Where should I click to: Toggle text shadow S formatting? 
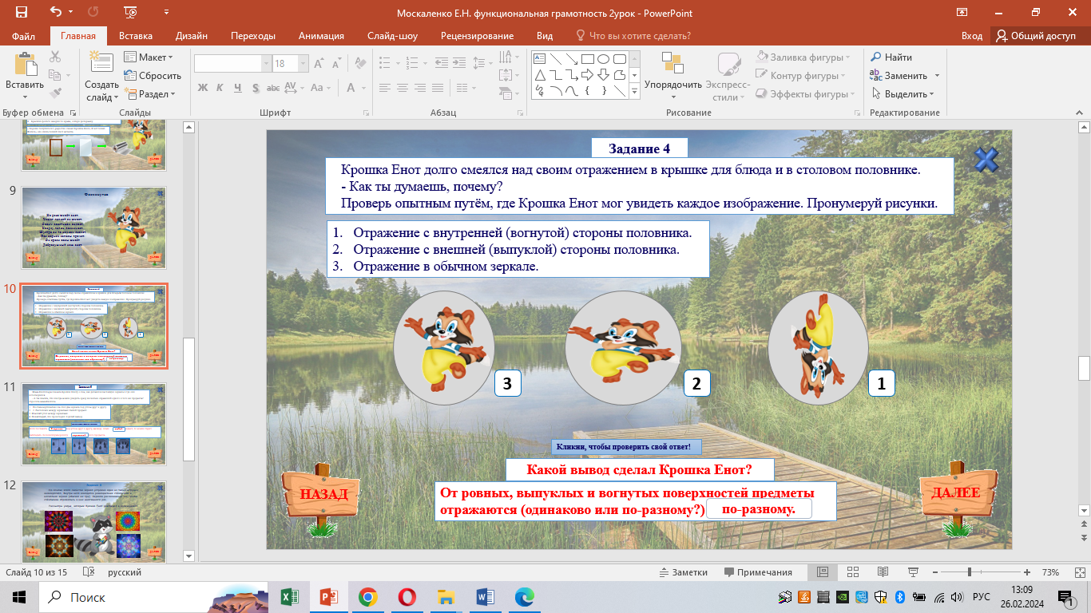(x=256, y=88)
